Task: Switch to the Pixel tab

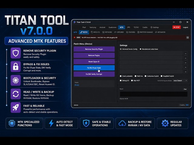Action: pyautogui.click(x=84, y=27)
